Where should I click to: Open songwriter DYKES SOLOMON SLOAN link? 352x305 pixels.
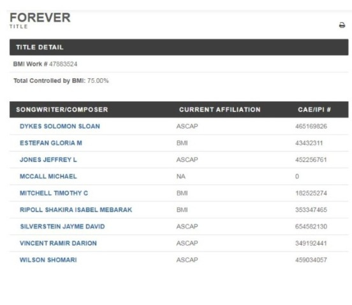point(60,126)
